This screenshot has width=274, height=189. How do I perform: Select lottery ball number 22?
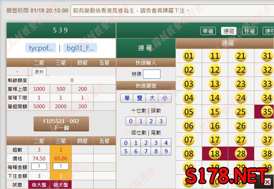241,70
